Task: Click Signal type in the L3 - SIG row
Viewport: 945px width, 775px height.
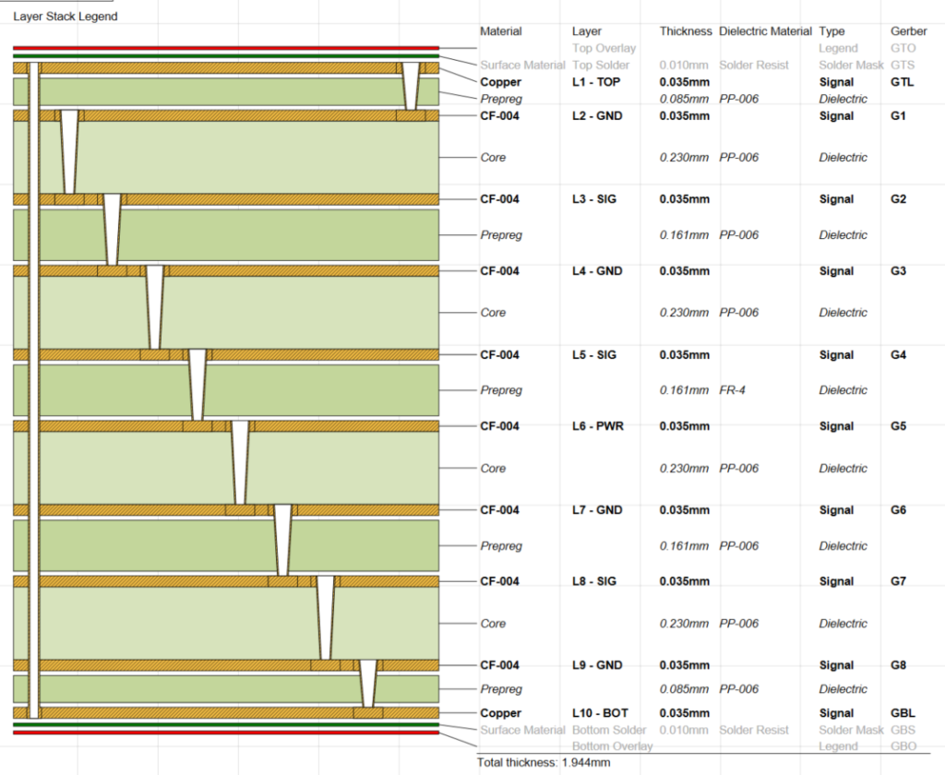Action: pyautogui.click(x=836, y=199)
